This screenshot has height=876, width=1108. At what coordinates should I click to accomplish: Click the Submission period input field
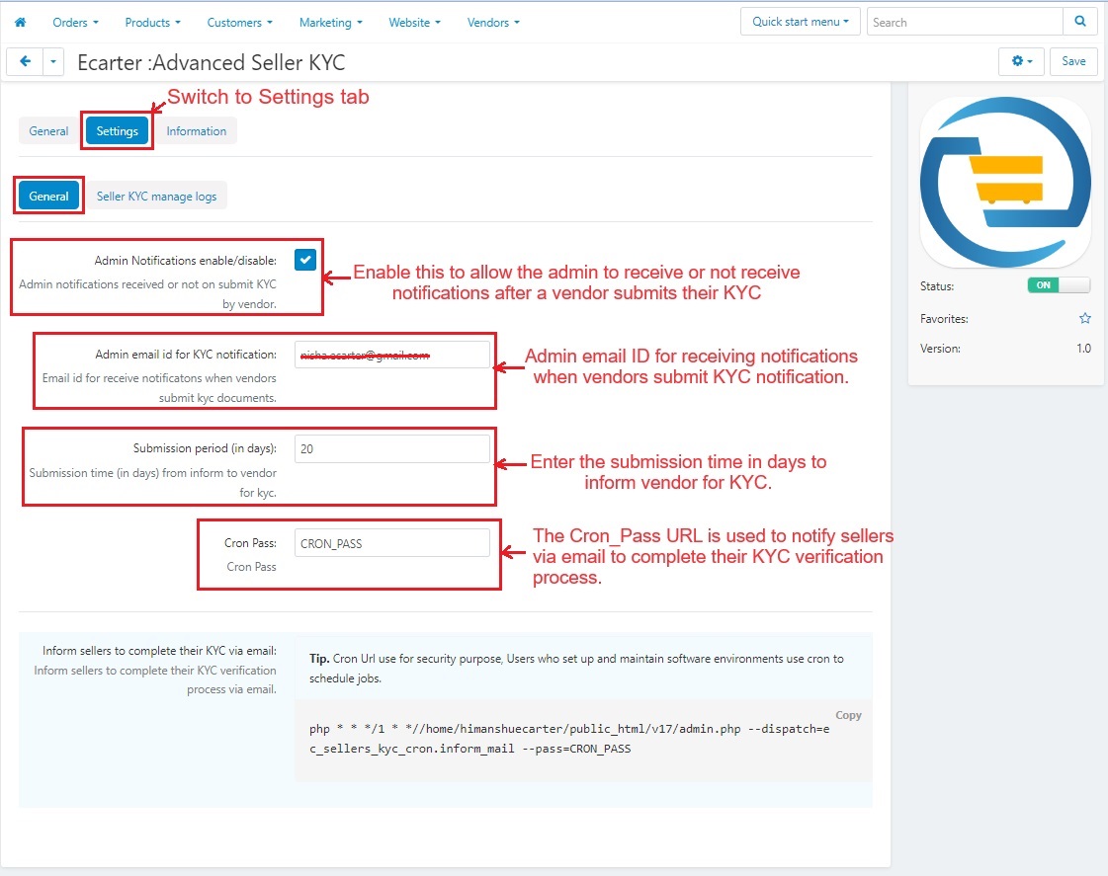(391, 449)
